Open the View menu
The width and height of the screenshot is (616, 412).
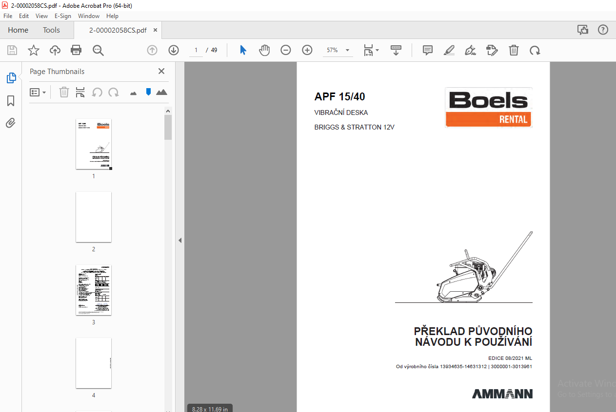(41, 16)
